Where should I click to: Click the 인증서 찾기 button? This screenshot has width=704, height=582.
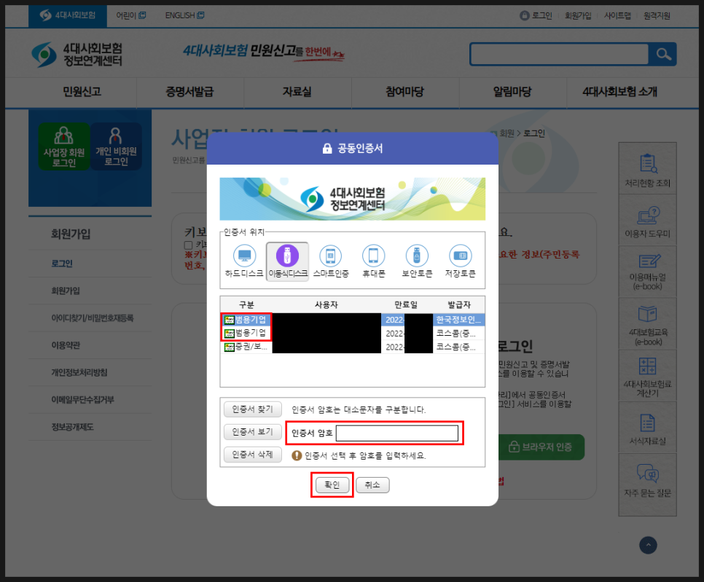pos(253,409)
